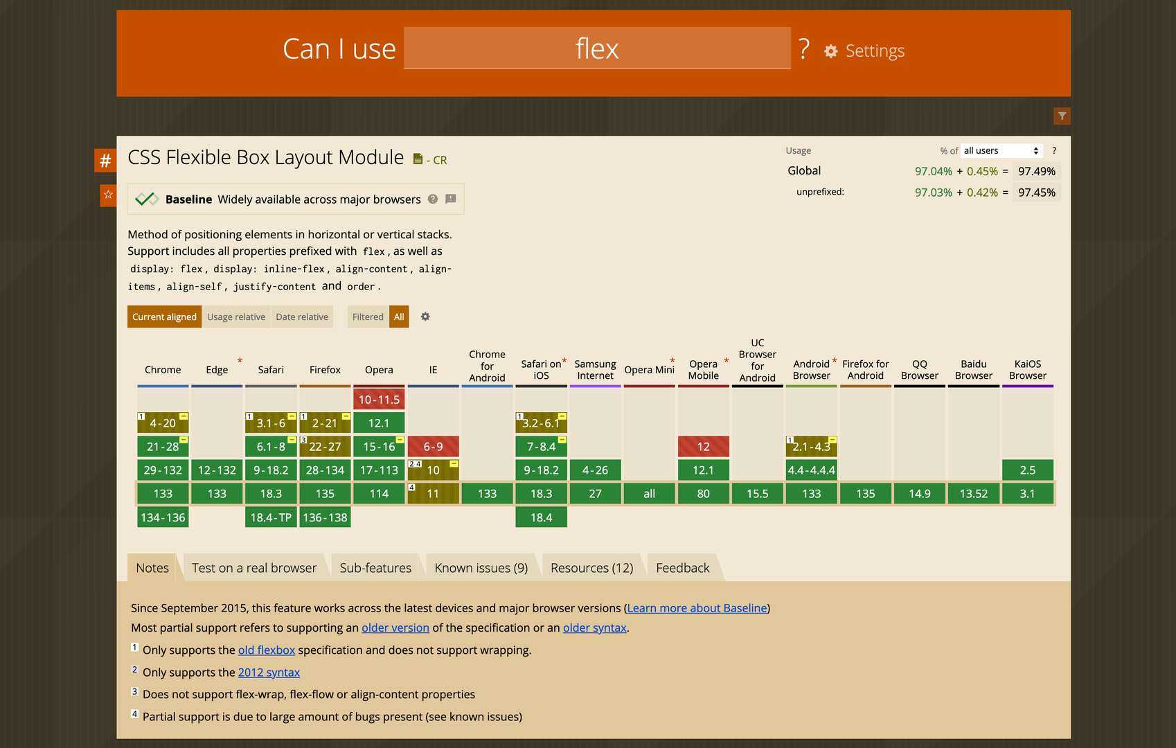
Task: Click the IE 11 version cell
Action: pyautogui.click(x=433, y=494)
